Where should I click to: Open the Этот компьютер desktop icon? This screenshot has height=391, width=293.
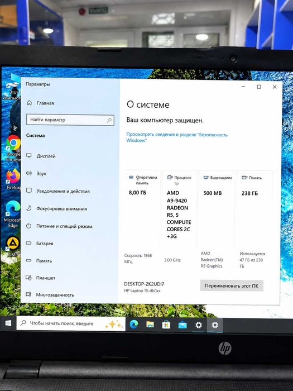pyautogui.click(x=12, y=88)
